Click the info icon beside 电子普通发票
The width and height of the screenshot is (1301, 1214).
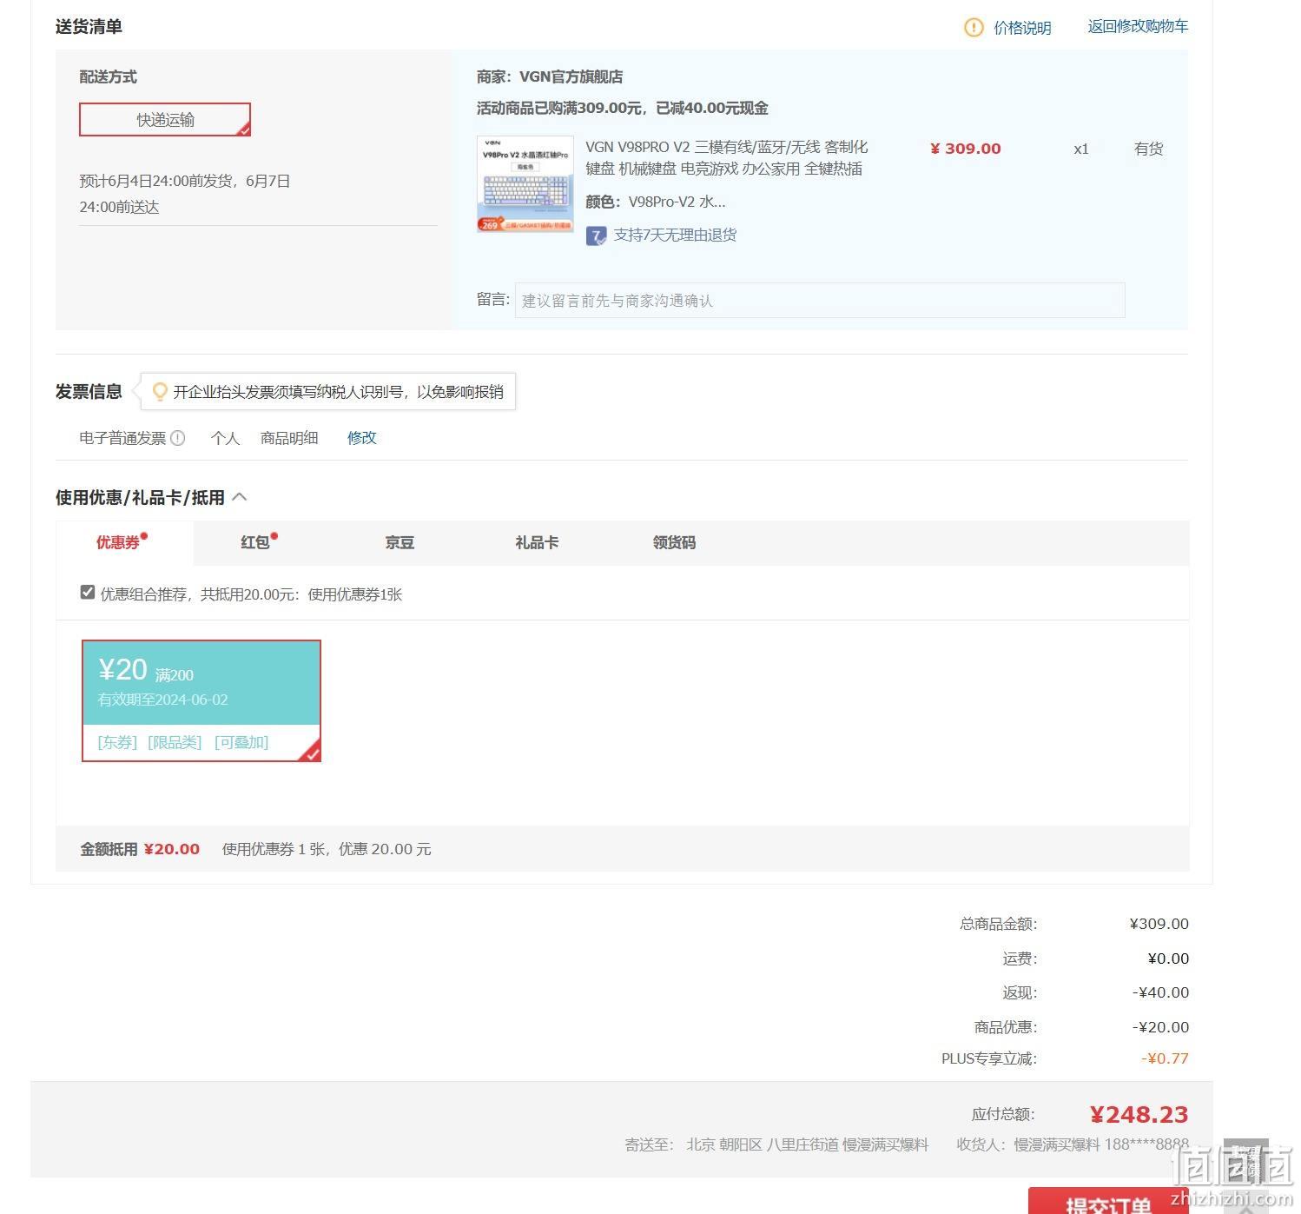178,438
